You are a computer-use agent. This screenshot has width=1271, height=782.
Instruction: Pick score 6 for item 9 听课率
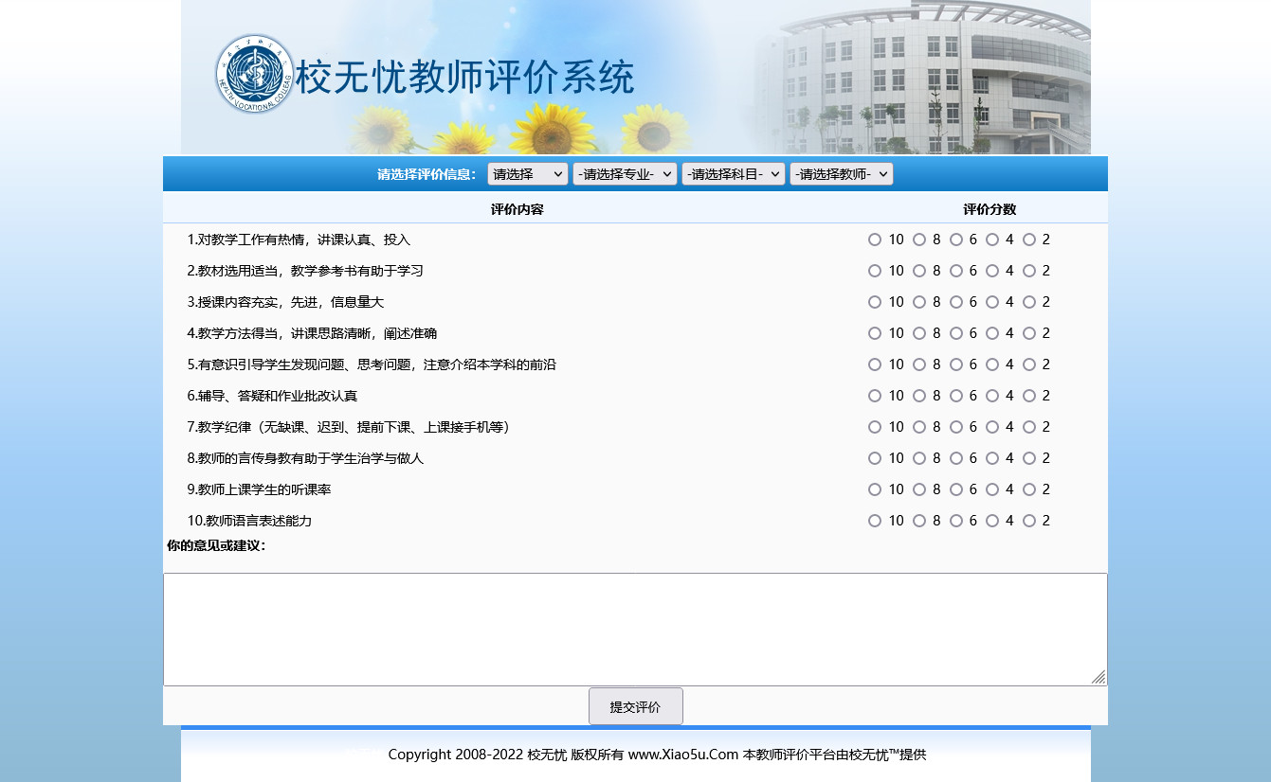coord(956,489)
